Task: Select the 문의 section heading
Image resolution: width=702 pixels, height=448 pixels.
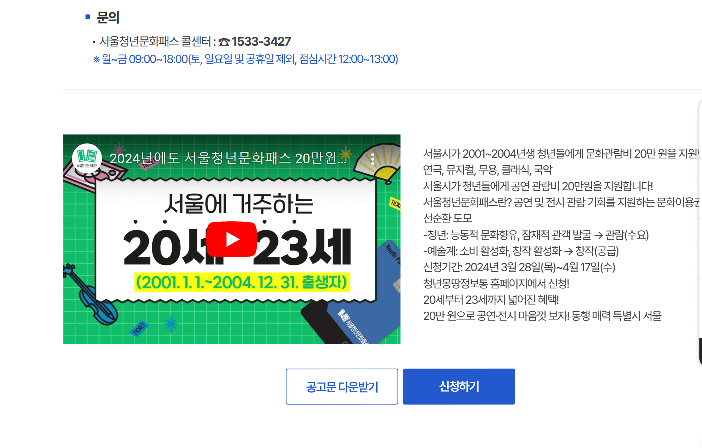Action: [x=108, y=17]
